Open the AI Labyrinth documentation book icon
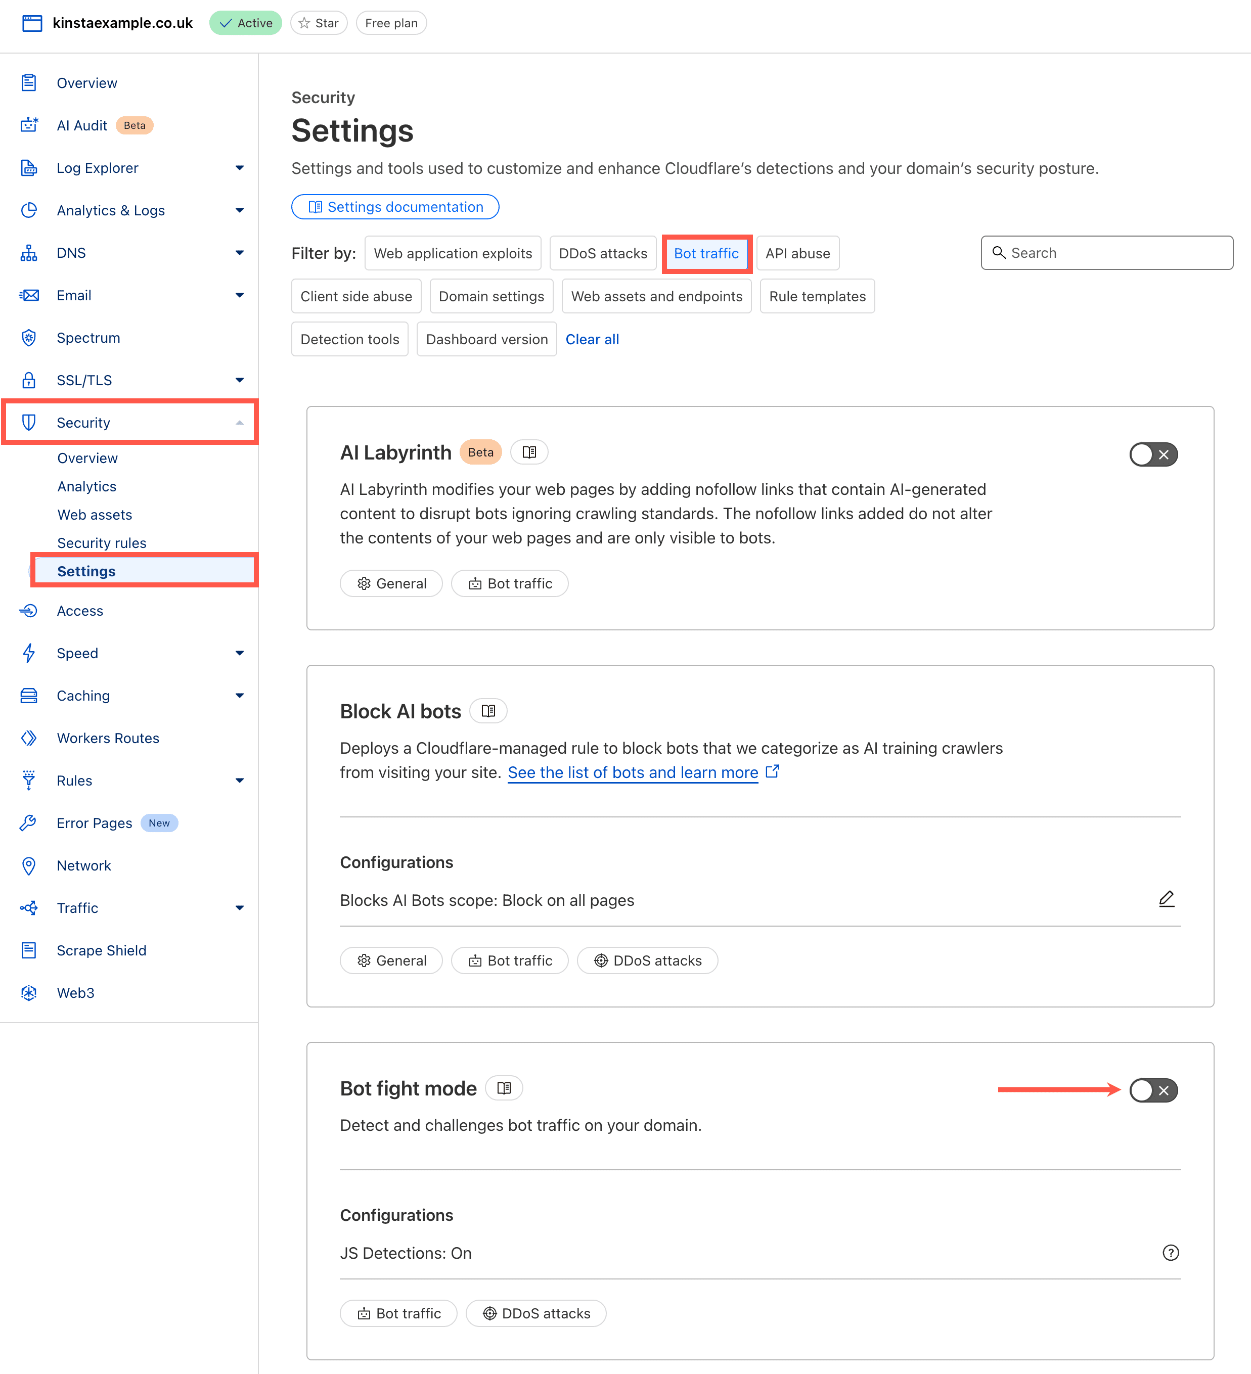Image resolution: width=1251 pixels, height=1374 pixels. tap(530, 451)
